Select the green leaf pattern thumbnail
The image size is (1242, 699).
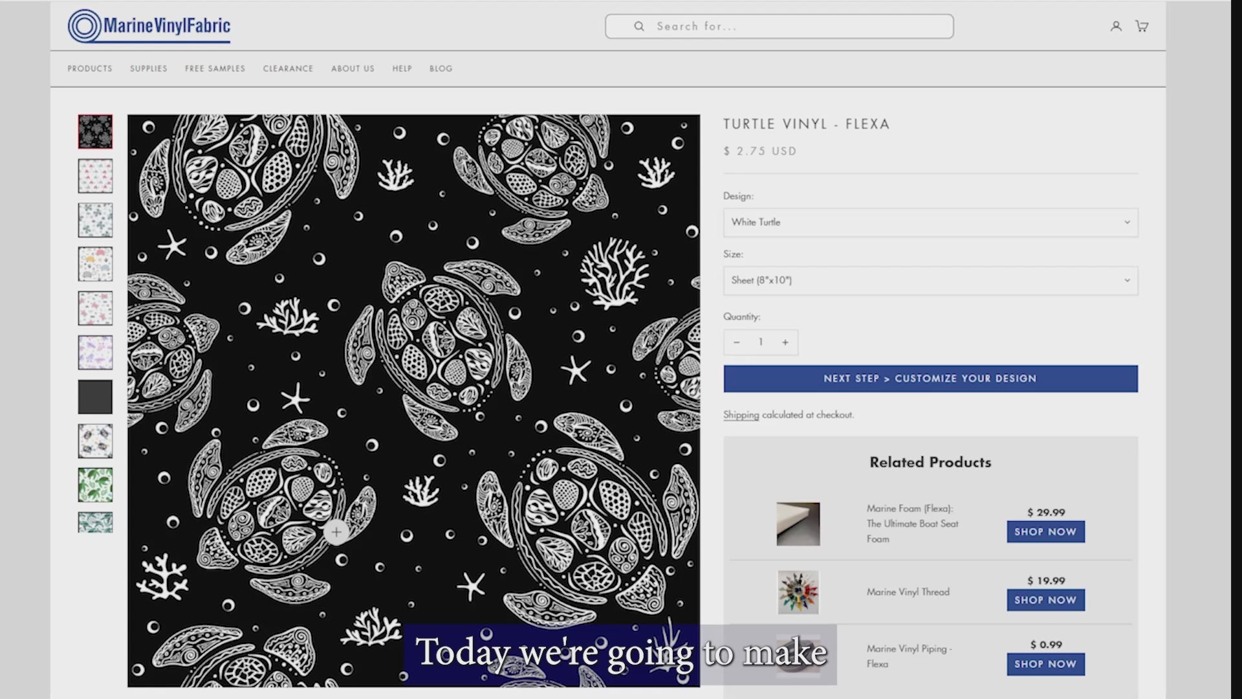point(95,485)
